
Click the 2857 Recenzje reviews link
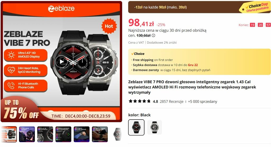tap(171, 102)
